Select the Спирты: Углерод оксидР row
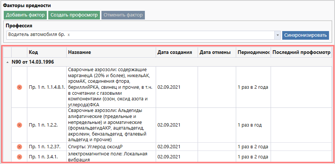The image size is (335, 164). tap(111, 146)
